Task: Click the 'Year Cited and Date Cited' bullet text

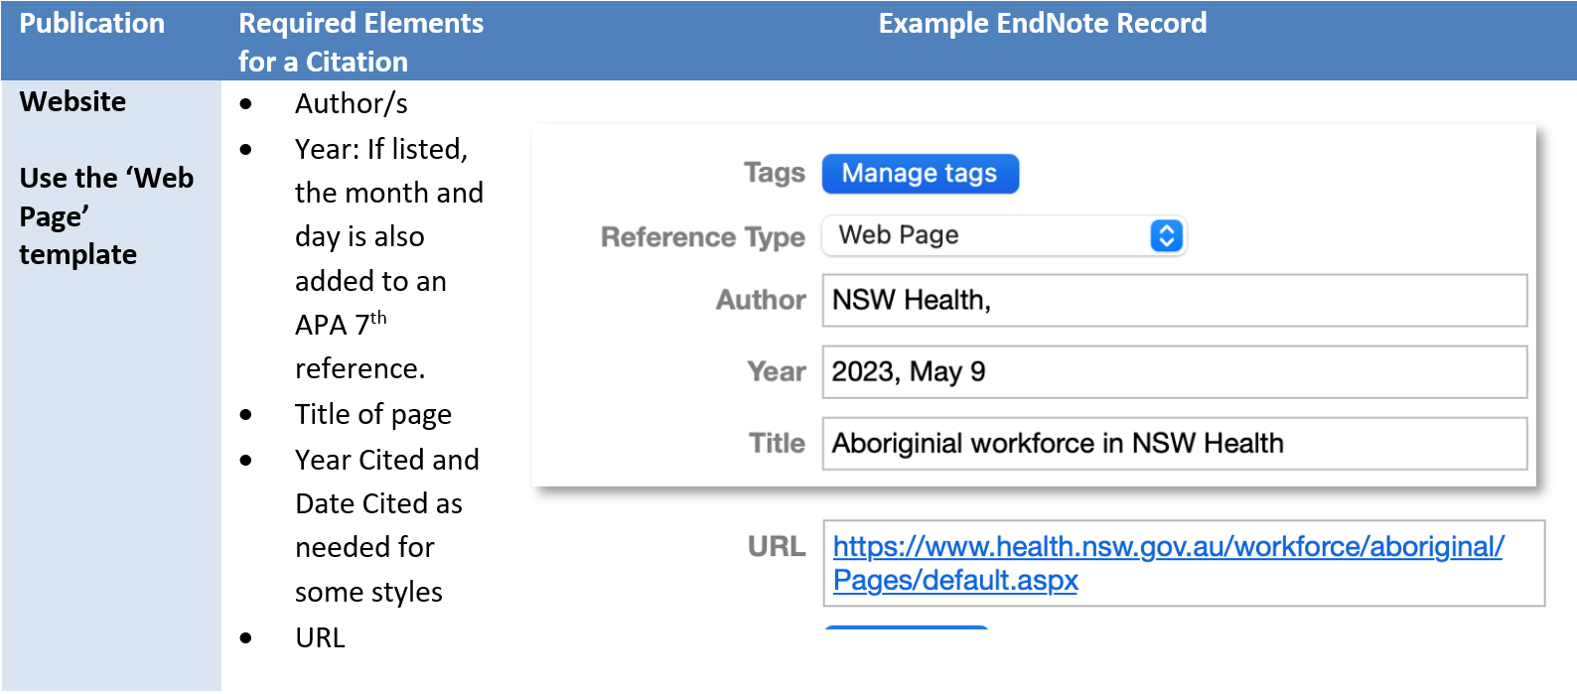Action: 387,525
